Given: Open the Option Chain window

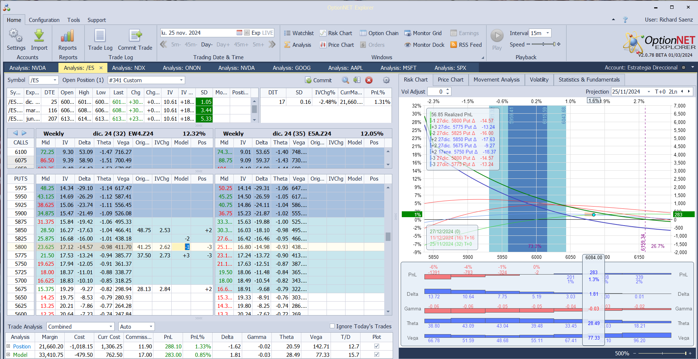Looking at the screenshot, I should pos(379,33).
